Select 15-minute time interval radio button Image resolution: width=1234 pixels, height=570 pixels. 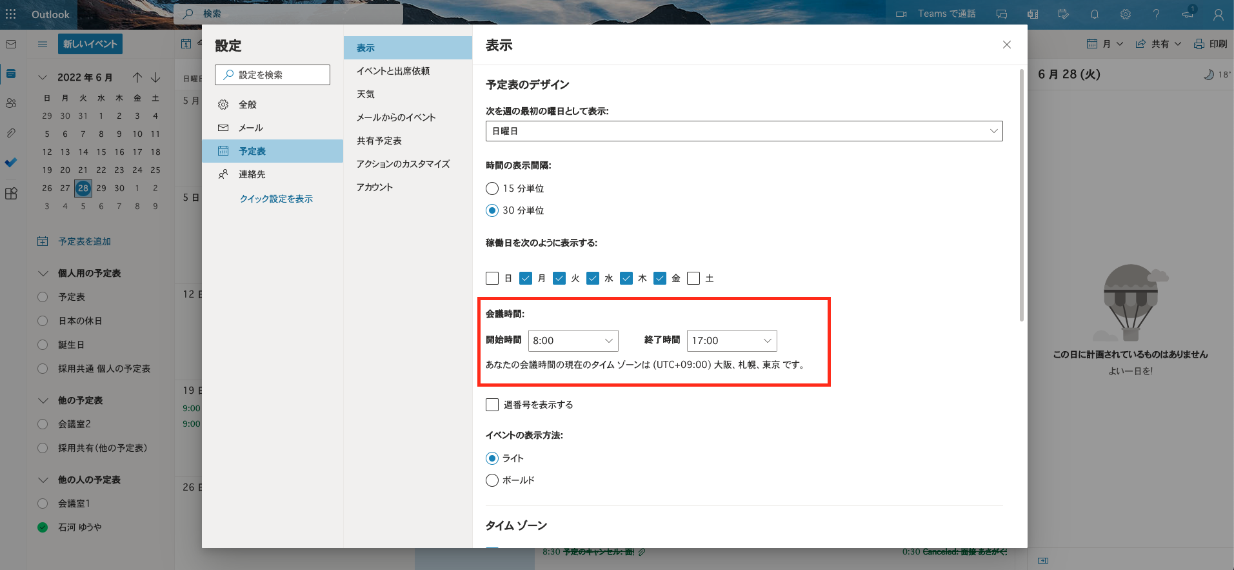pyautogui.click(x=492, y=188)
